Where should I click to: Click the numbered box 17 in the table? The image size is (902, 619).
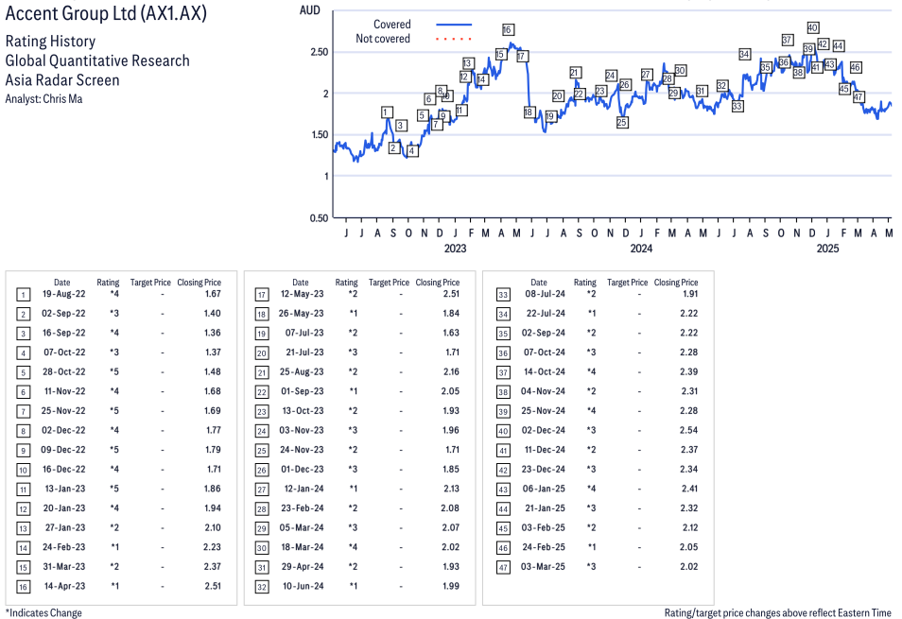262,295
